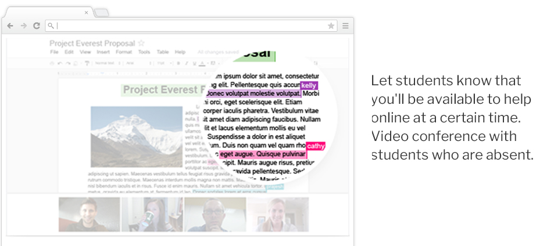
Task: Open the text color picker
Action: tap(202, 63)
